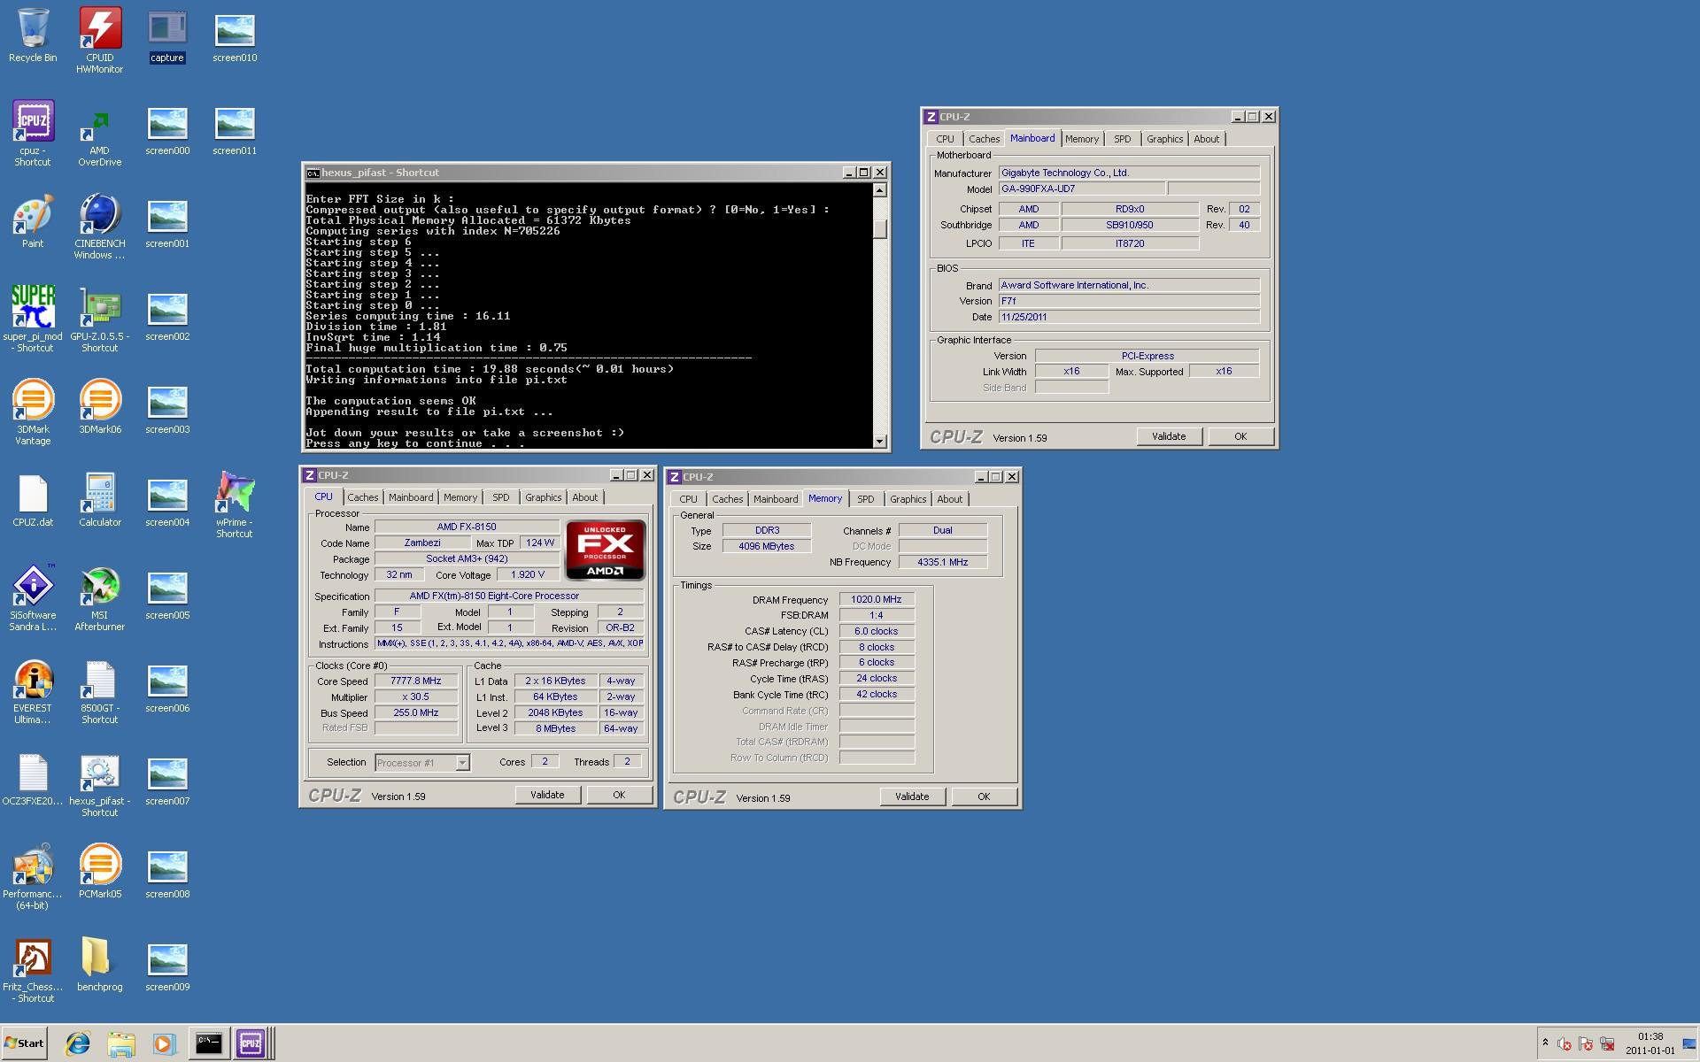Launch hexus_pifast shortcut desktop icon
This screenshot has width=1700, height=1062.
(x=100, y=783)
